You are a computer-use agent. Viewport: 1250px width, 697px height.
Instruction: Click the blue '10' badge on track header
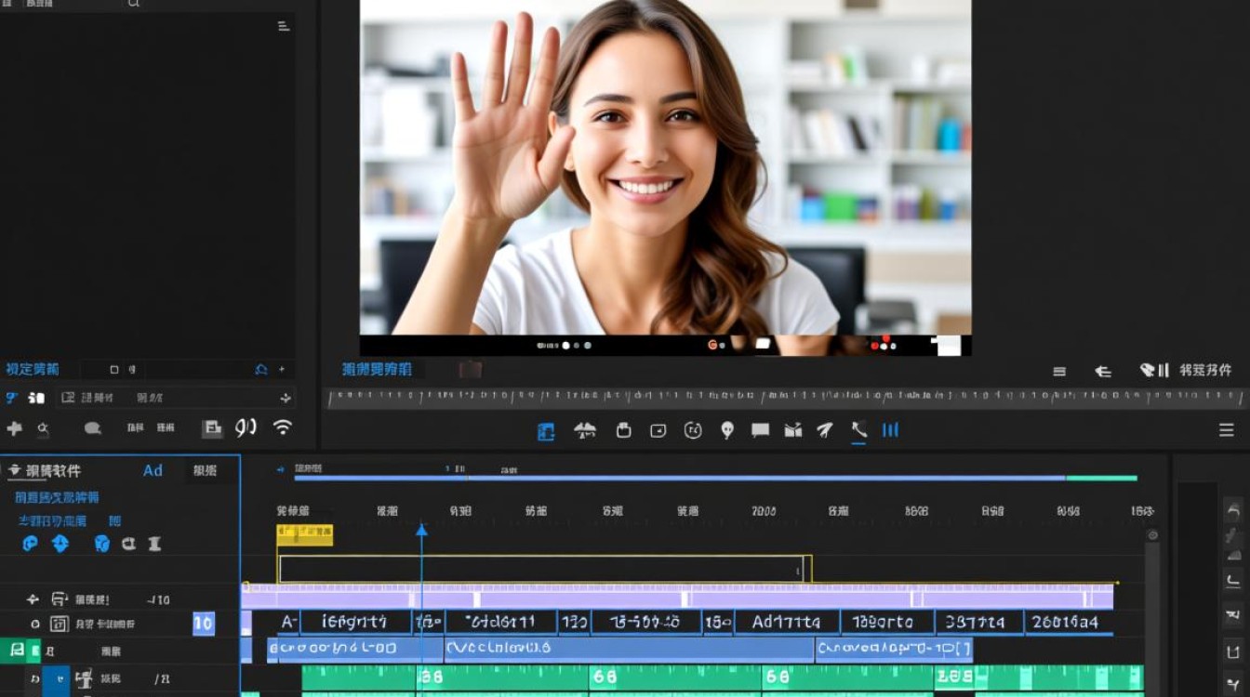(x=203, y=624)
